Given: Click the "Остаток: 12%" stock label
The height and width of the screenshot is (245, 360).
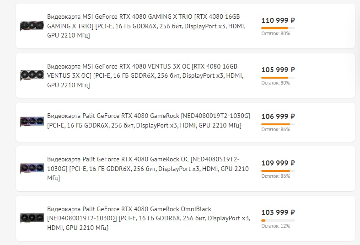Looking at the screenshot, I should (275, 226).
